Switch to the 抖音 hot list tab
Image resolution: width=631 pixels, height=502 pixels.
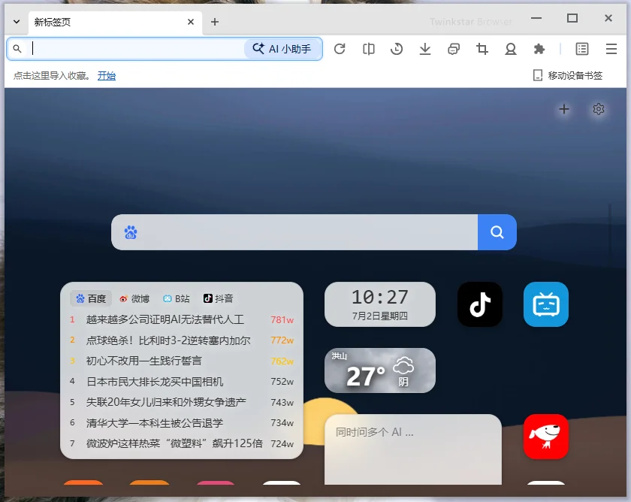(x=219, y=298)
